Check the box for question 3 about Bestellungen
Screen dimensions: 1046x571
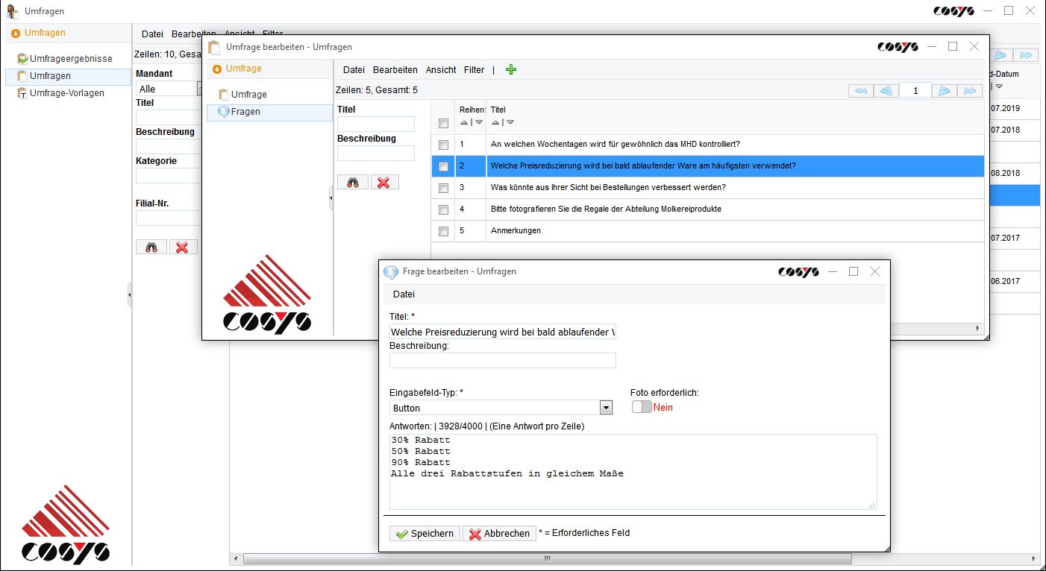click(443, 188)
